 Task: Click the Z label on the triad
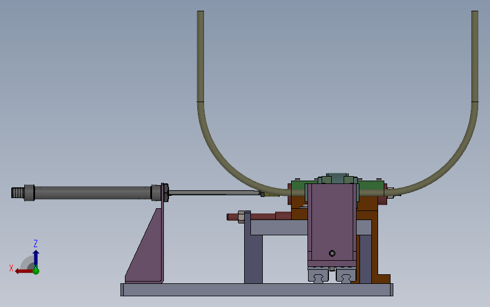coord(36,244)
